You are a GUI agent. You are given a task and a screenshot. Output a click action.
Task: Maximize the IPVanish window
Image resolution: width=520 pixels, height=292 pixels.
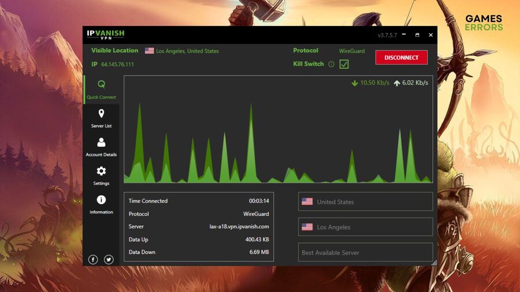417,35
